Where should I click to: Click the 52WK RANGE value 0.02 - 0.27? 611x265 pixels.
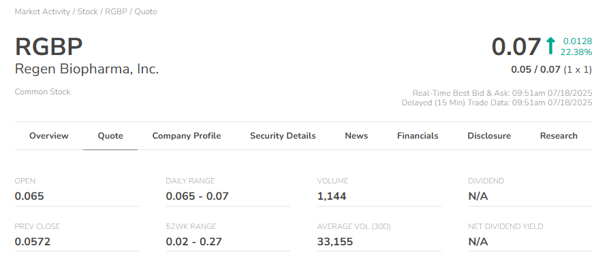click(x=193, y=242)
